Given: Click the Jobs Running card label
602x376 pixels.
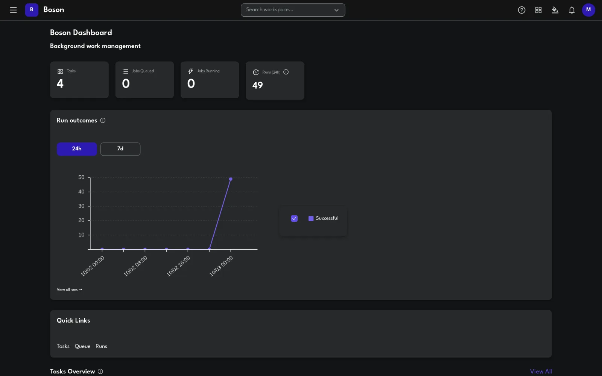Looking at the screenshot, I should 208,71.
